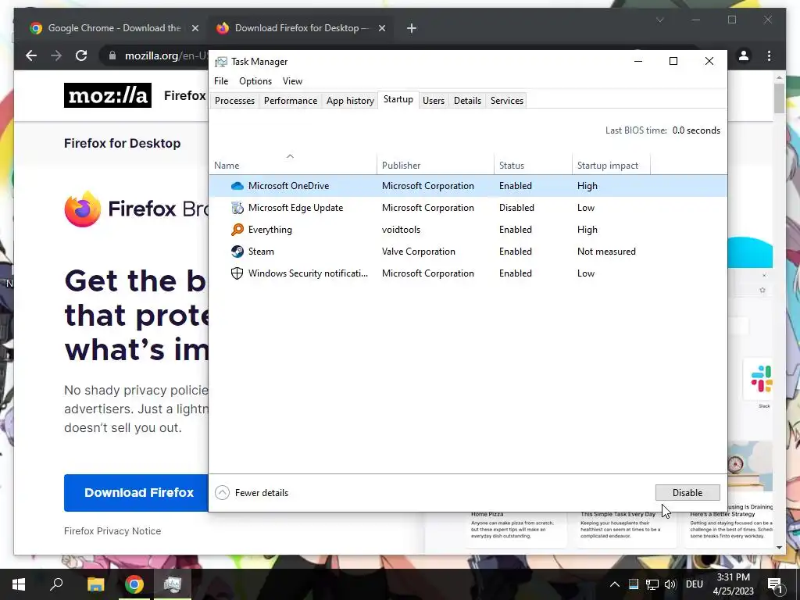Viewport: 800px width, 600px height.
Task: Click the Steam app icon in list
Action: [x=237, y=252]
